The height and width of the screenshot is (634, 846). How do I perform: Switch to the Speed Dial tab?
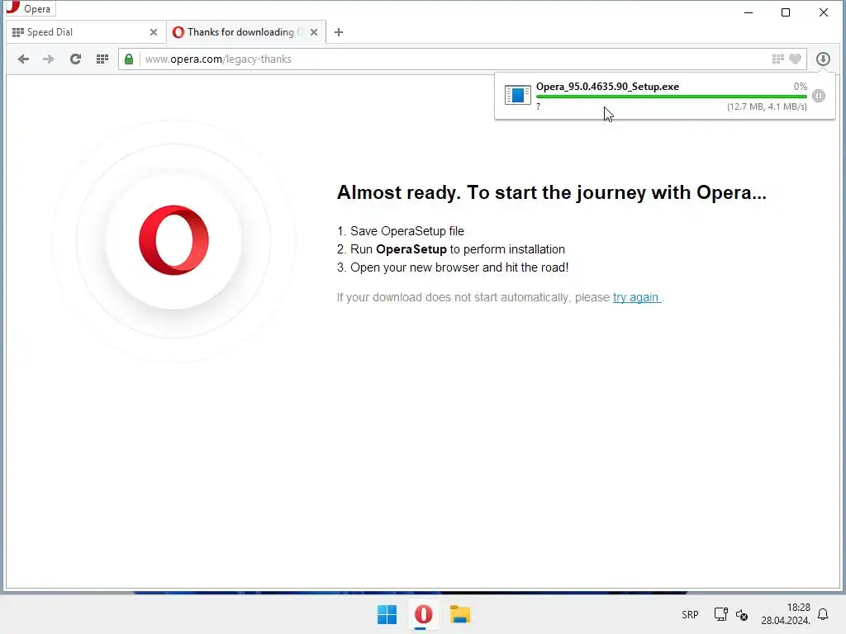pos(83,32)
